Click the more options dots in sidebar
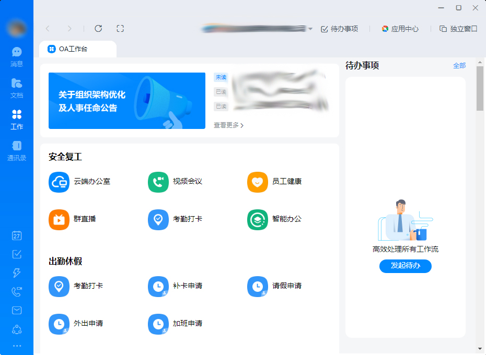The width and height of the screenshot is (486, 355). pyautogui.click(x=16, y=346)
